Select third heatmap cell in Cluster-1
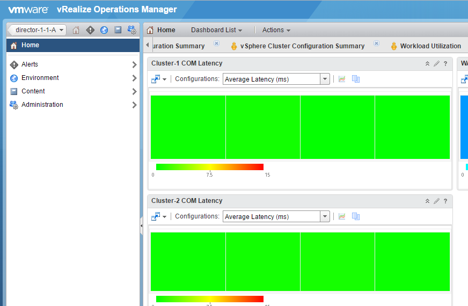468x306 pixels. click(338, 127)
